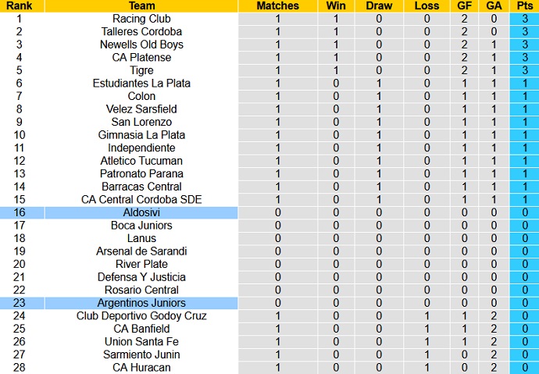Sort by the Matches column header
The height and width of the screenshot is (374, 539).
tap(277, 5)
